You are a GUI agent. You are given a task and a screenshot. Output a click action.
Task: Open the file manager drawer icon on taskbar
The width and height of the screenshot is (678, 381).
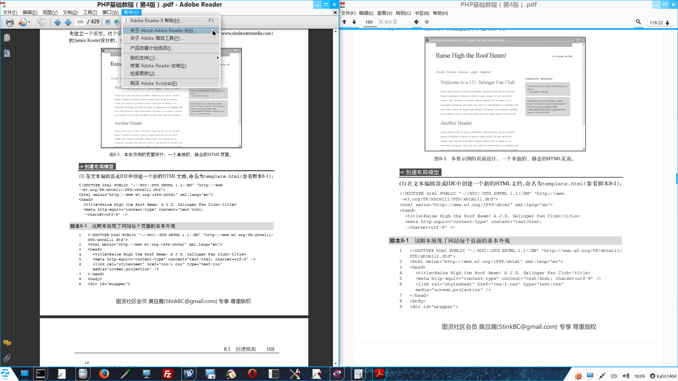point(83,374)
